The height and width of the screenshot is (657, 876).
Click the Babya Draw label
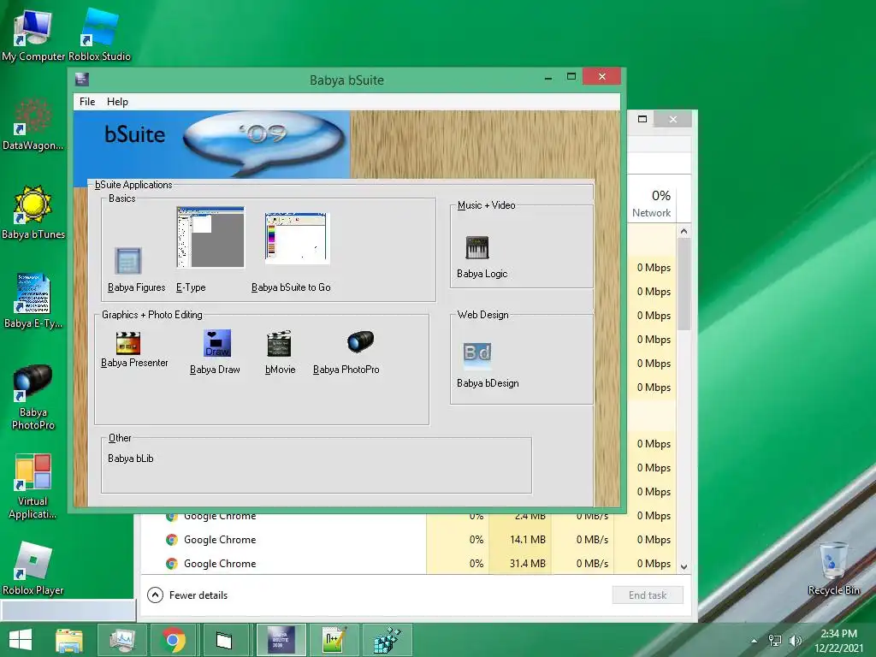[x=215, y=370]
